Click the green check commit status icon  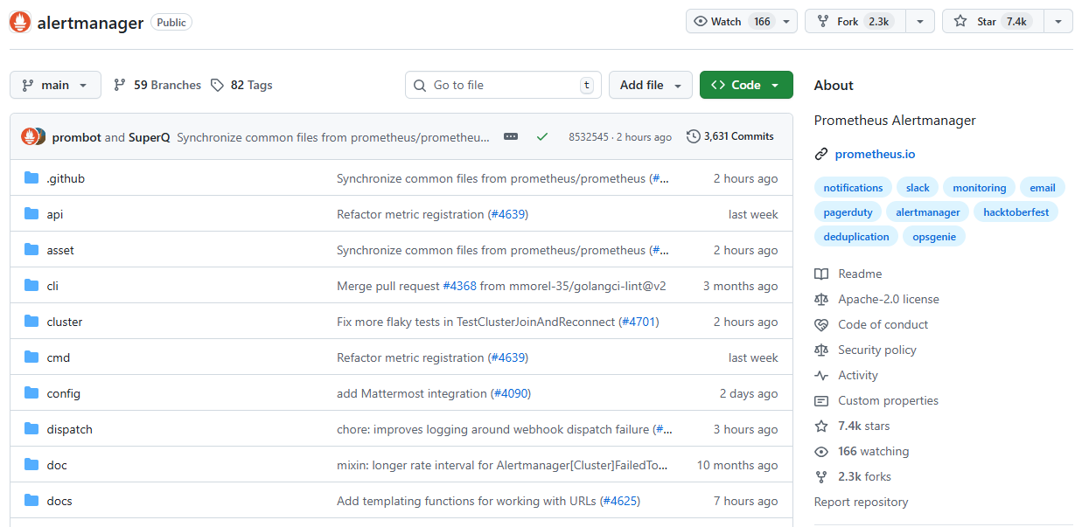pos(542,136)
